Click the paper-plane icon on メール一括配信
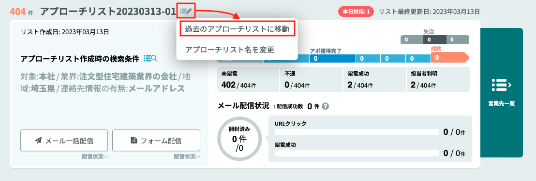Screen dimensions: 536x181 tap(38, 140)
